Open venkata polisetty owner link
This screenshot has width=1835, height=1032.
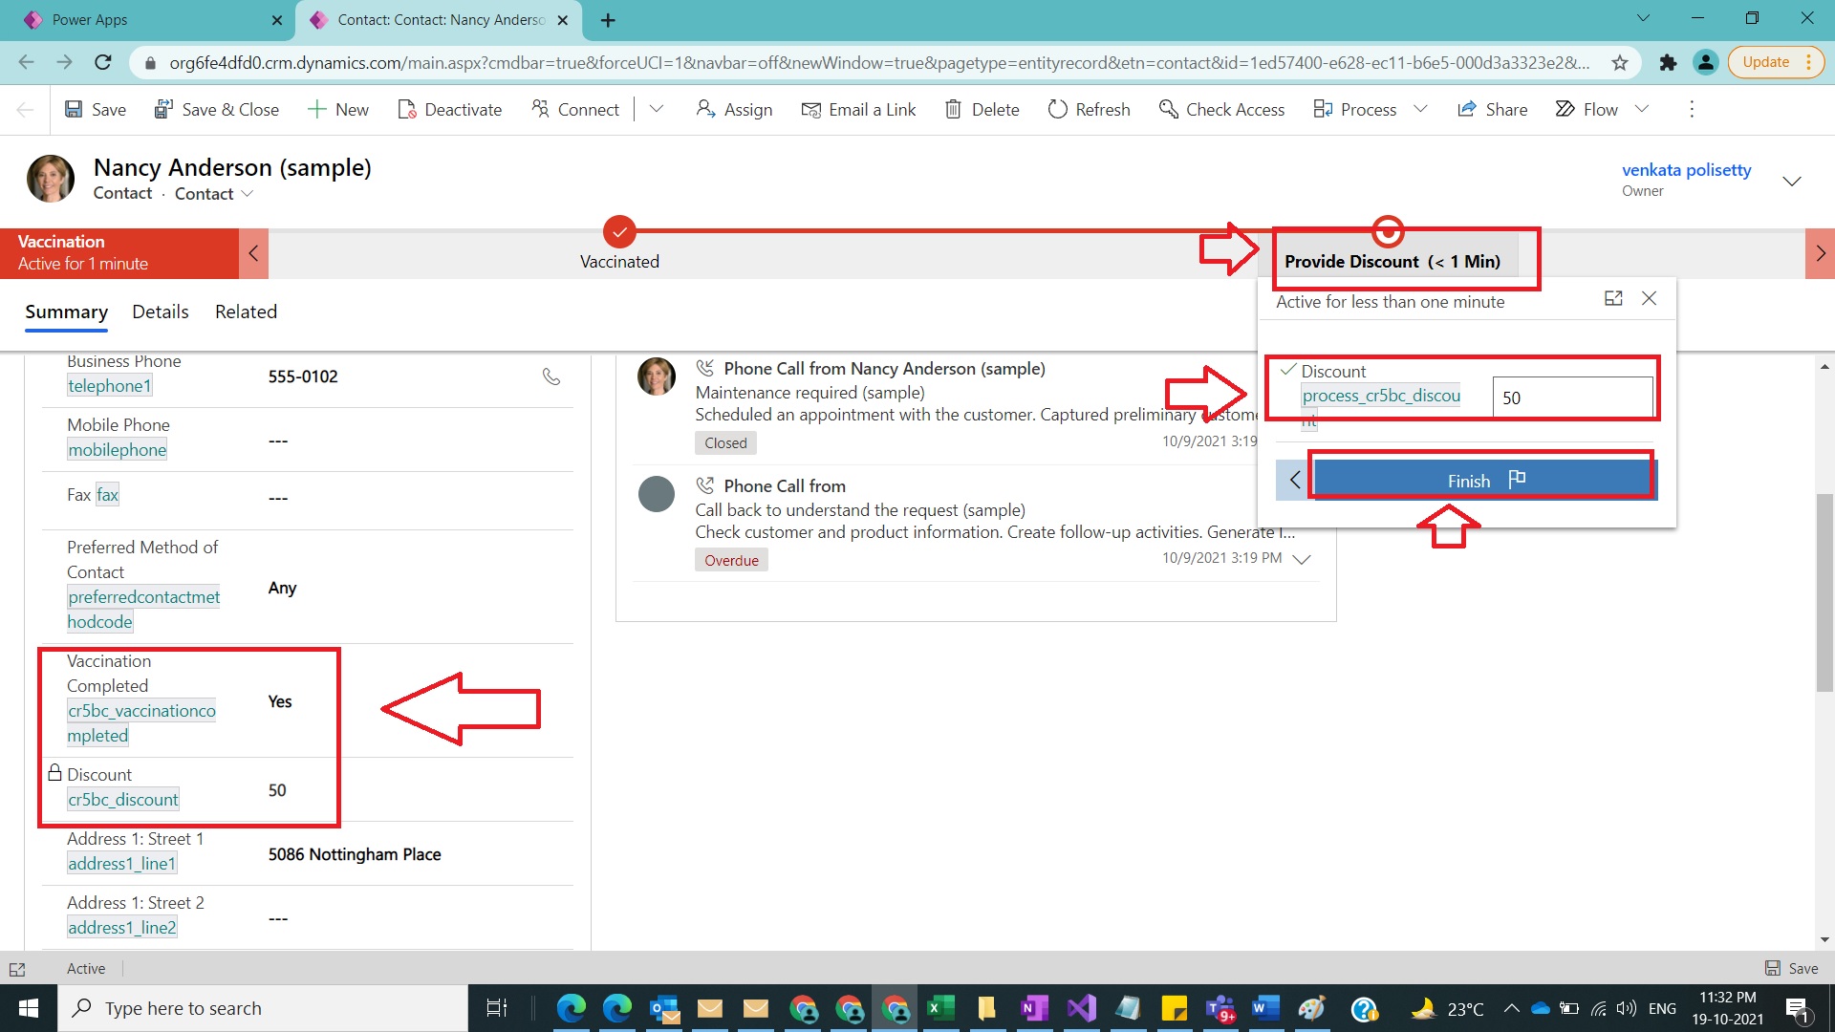pyautogui.click(x=1686, y=170)
